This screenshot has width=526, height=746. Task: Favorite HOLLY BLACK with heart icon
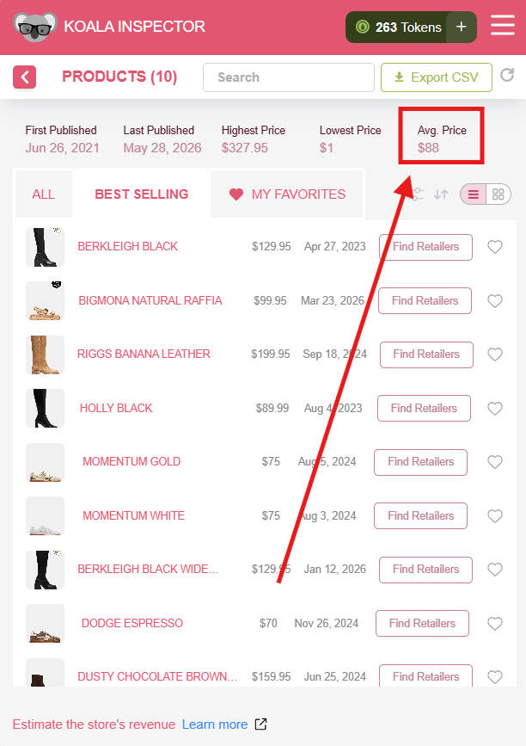tap(495, 409)
